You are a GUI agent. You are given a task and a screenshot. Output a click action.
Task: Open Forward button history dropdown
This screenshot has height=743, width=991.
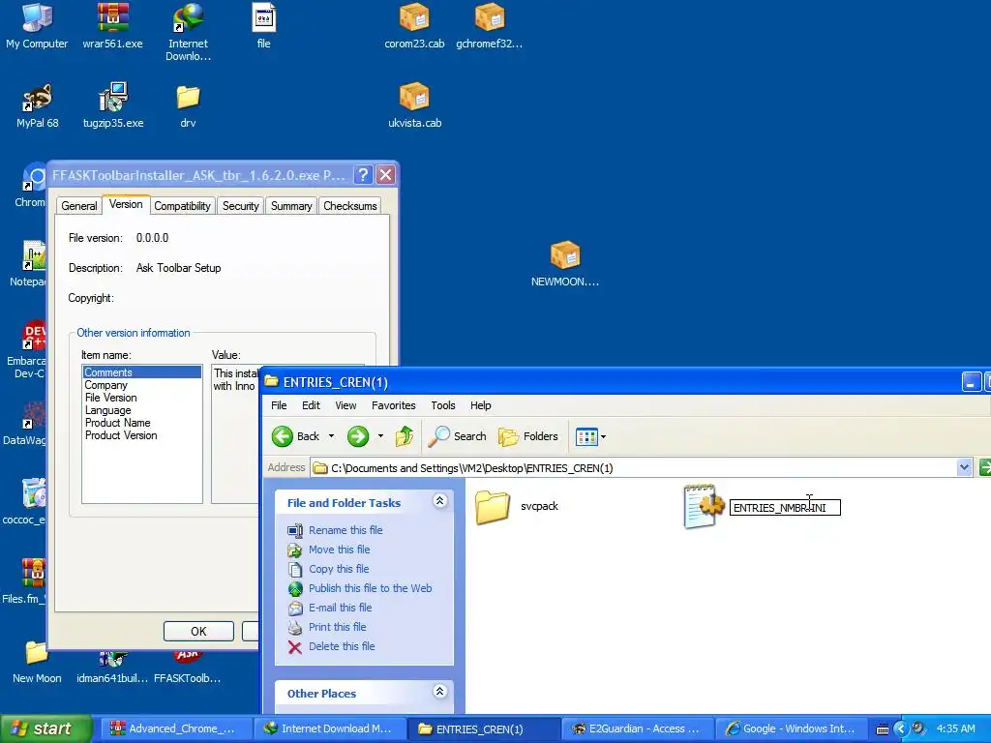380,436
